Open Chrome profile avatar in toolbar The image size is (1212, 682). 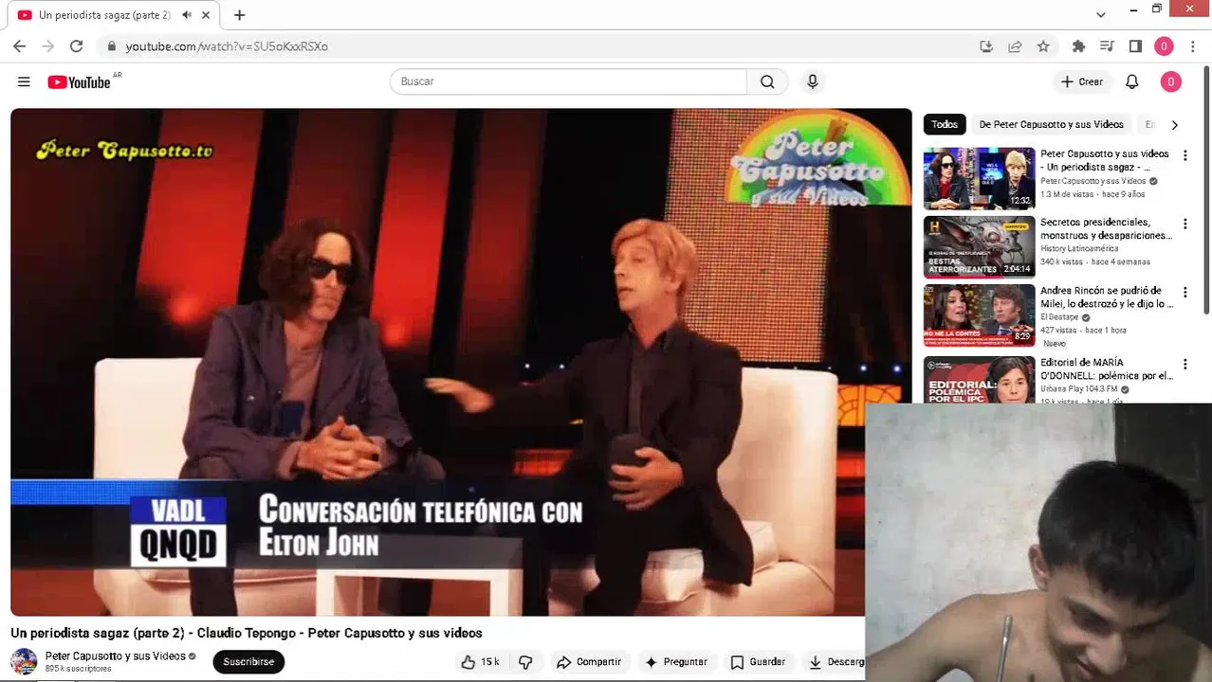1164,45
